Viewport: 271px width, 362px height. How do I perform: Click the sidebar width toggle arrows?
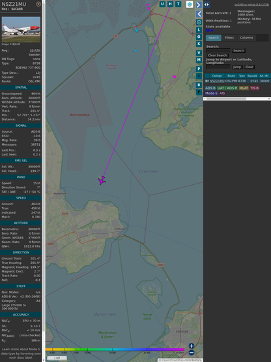coord(207,5)
